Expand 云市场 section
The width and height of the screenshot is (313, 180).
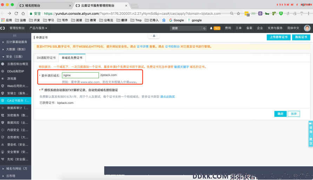click(x=15, y=176)
